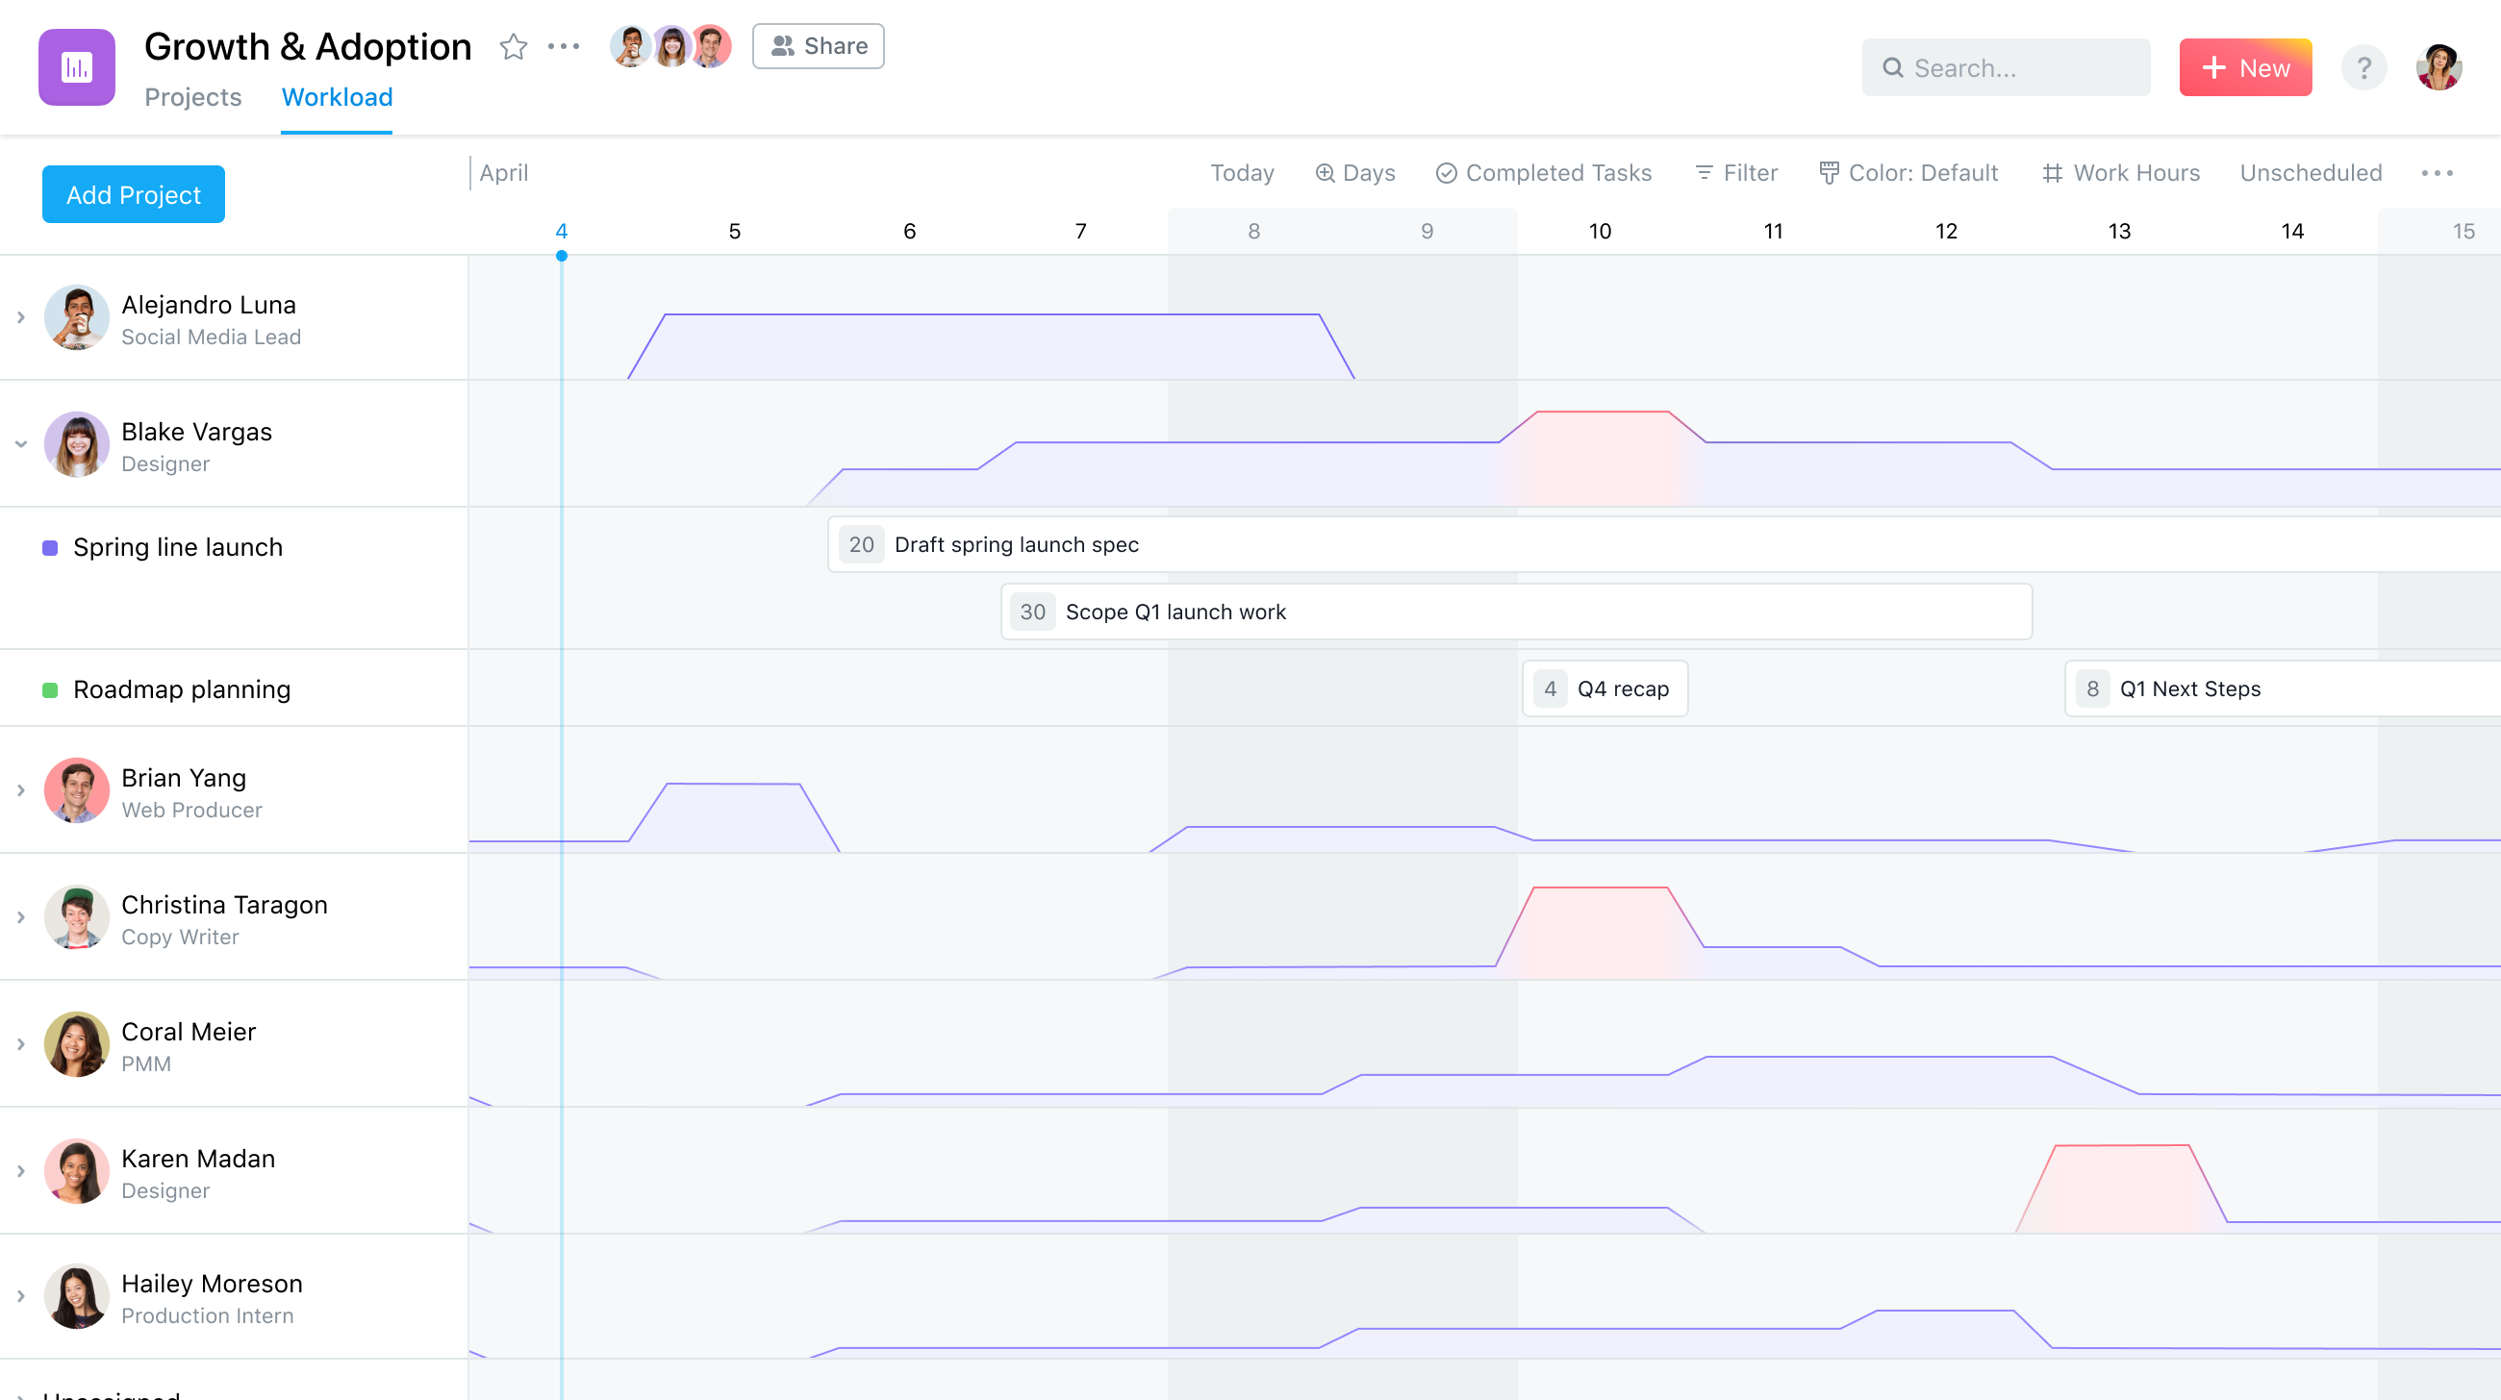The width and height of the screenshot is (2501, 1400).
Task: Expand Brian Yang row tasks
Action: (20, 792)
